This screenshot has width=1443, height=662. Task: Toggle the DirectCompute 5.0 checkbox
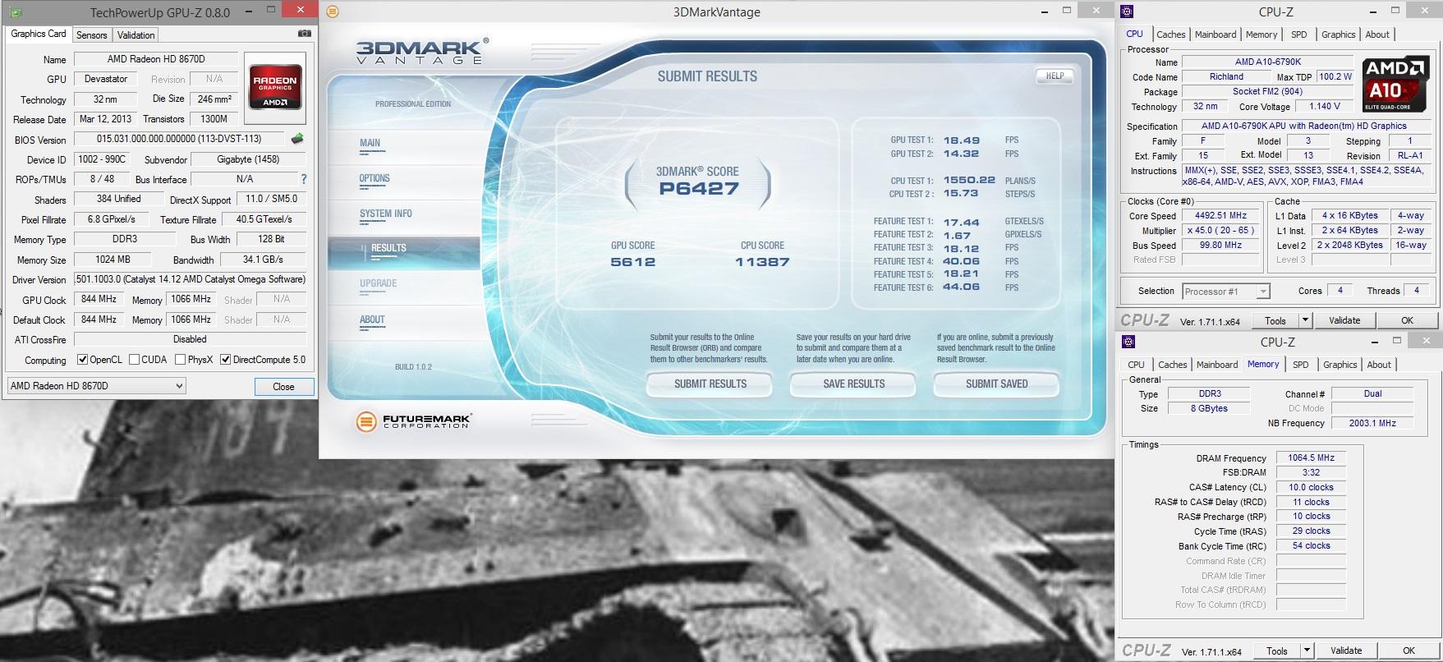pyautogui.click(x=225, y=360)
